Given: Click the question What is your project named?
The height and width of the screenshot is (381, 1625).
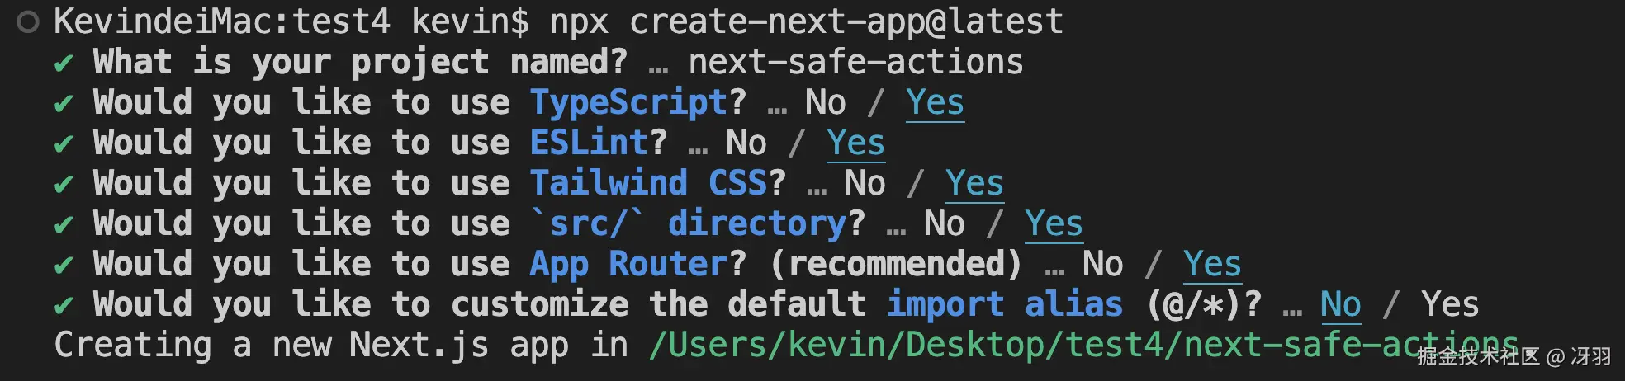Looking at the screenshot, I should pyautogui.click(x=360, y=63).
